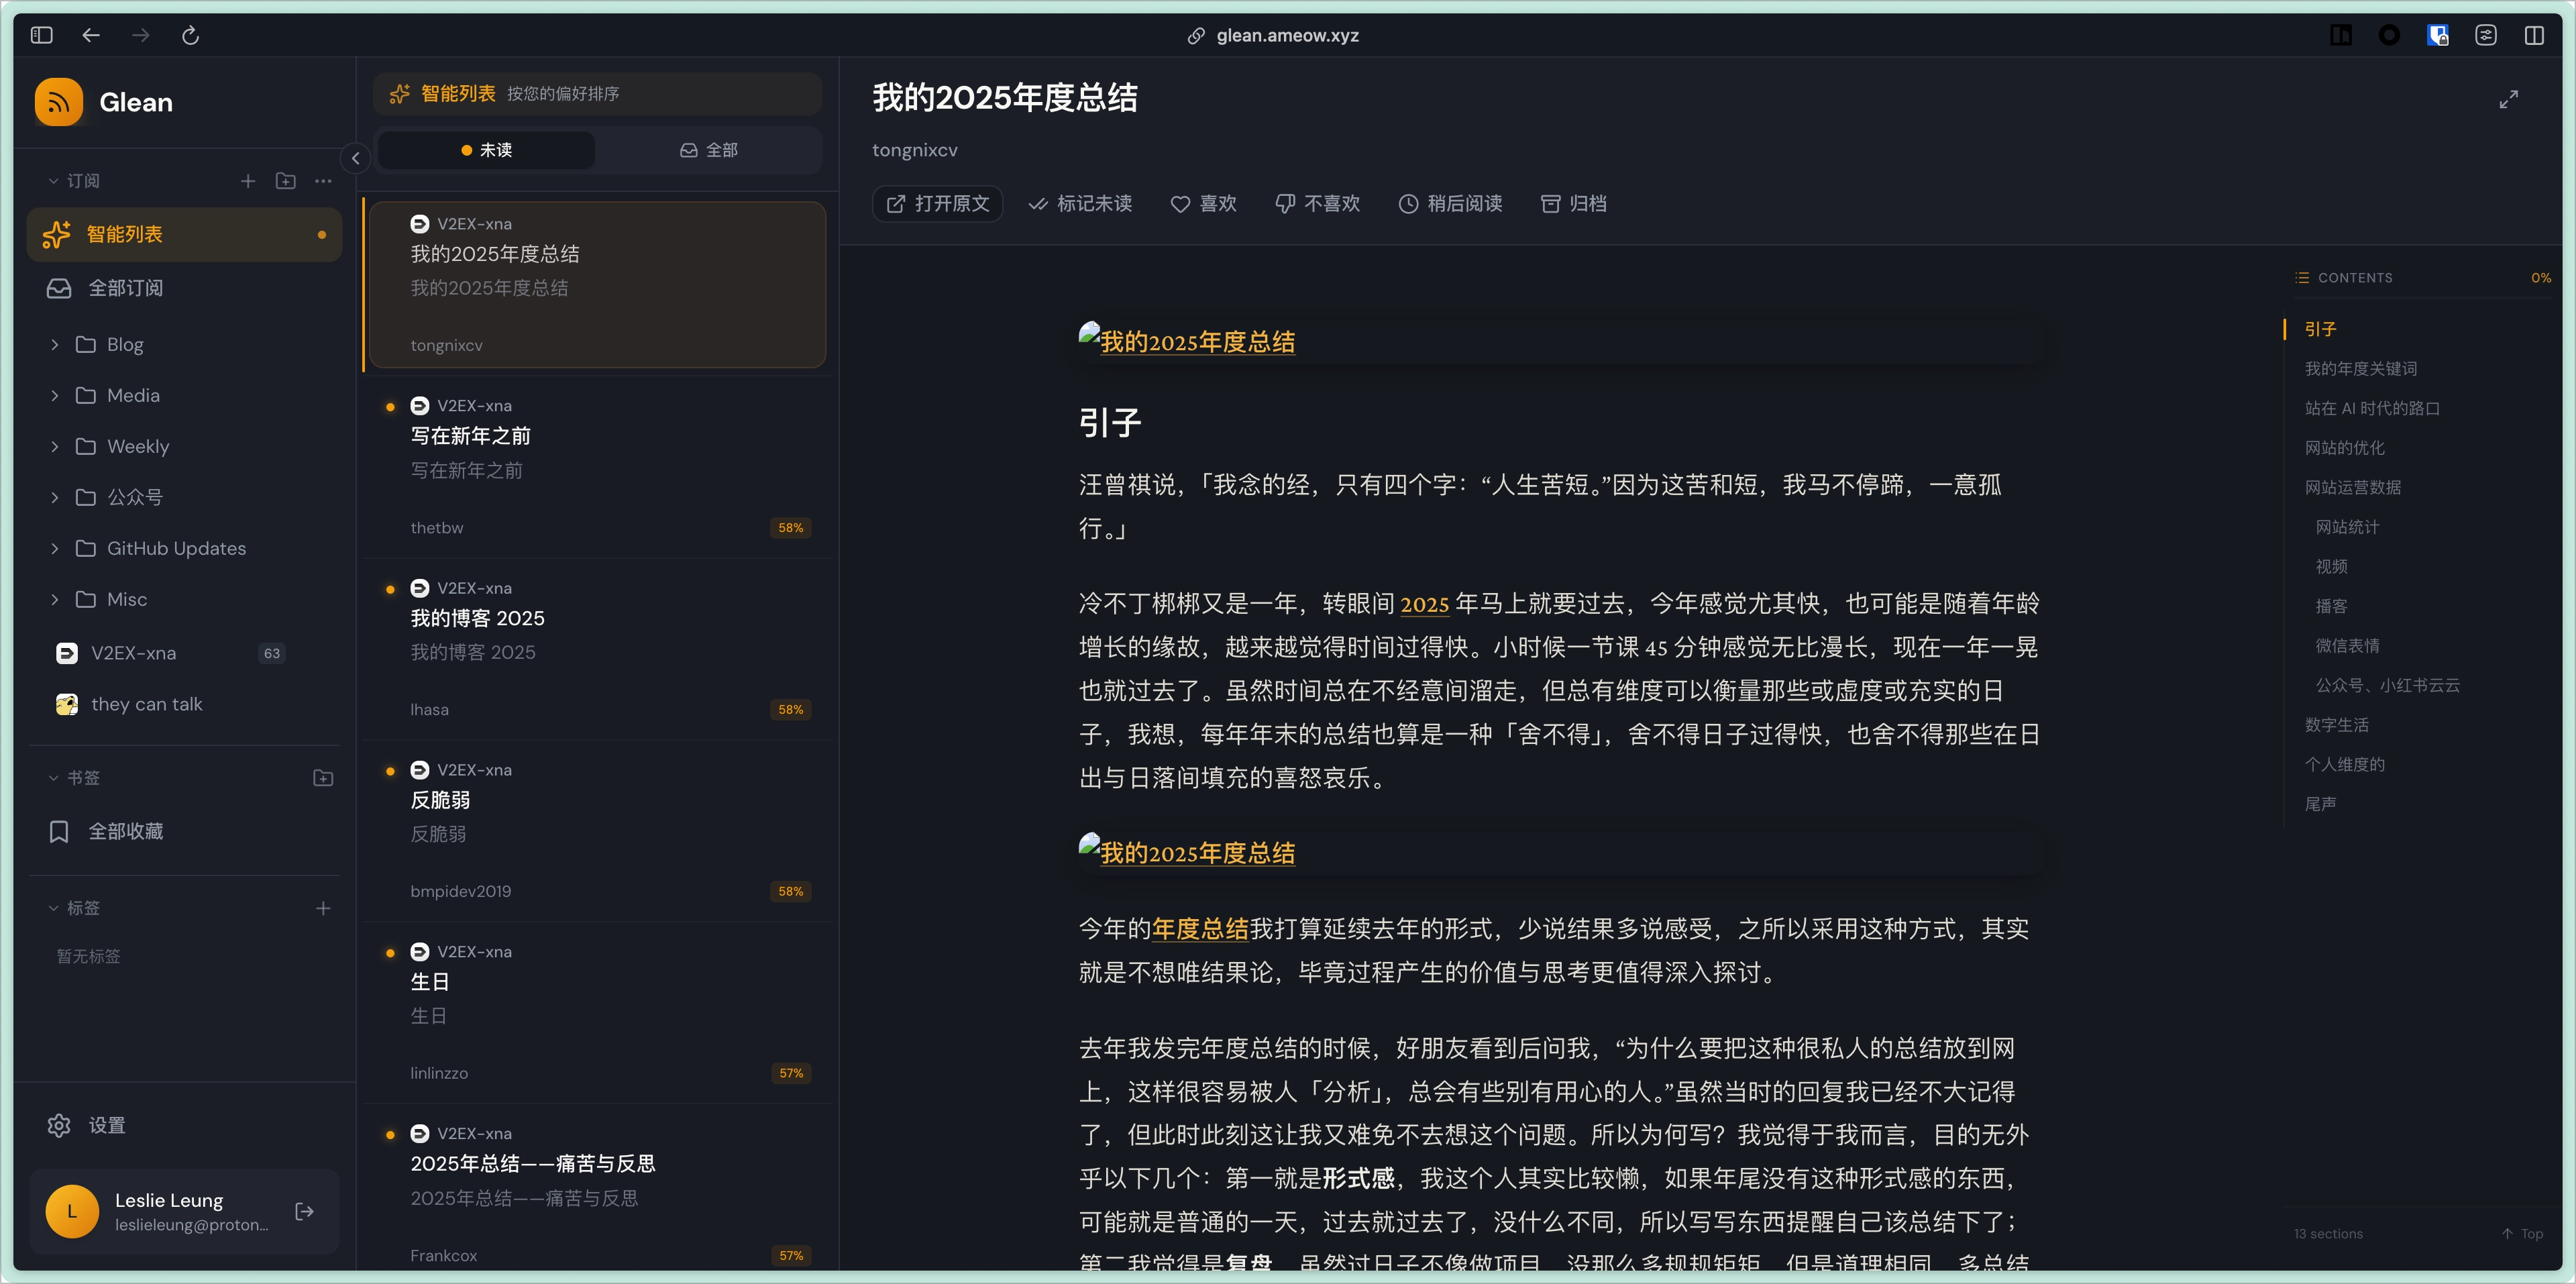Expand article to fullscreen view
The width and height of the screenshot is (2576, 1284).
2508,99
